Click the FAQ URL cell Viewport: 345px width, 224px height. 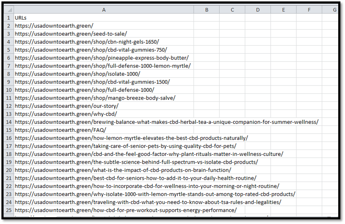[60, 130]
